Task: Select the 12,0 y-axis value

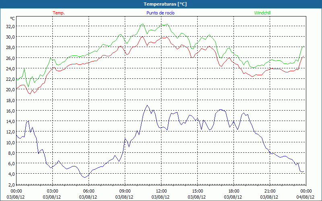Action: point(11,132)
